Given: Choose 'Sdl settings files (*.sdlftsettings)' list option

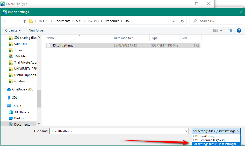Looking at the screenshot, I should coord(216,144).
